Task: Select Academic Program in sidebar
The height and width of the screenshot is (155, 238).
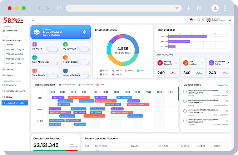Action: pyautogui.click(x=15, y=49)
